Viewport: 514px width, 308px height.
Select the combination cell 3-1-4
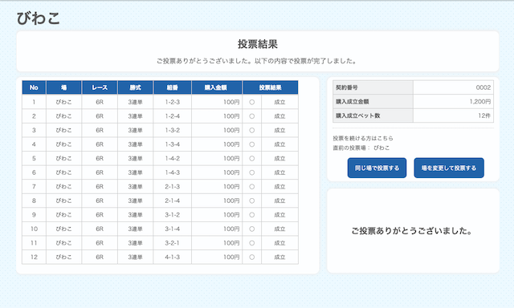(173, 229)
